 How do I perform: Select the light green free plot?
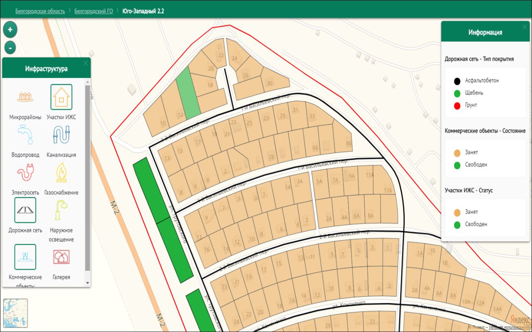coord(188,92)
